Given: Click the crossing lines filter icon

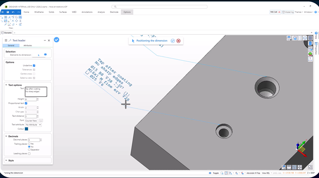Looking at the screenshot, I should [13, 21].
